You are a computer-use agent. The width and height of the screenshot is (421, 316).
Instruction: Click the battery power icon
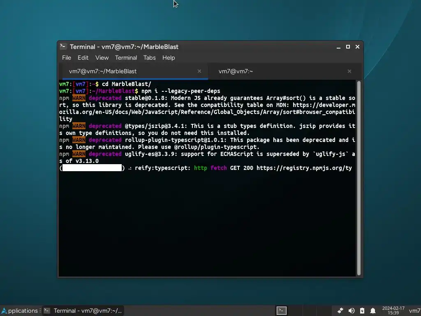(362, 311)
